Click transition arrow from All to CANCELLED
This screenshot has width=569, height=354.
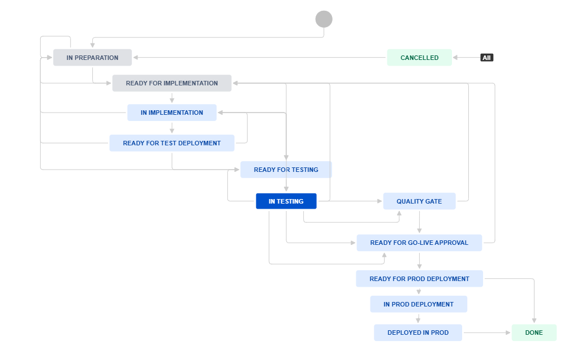coord(466,58)
